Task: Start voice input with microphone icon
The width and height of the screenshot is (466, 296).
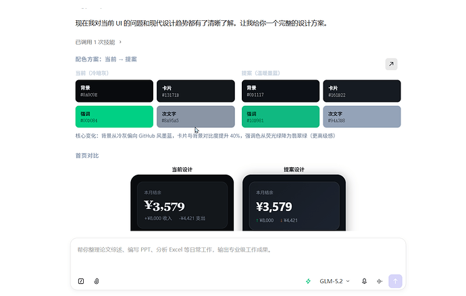Action: (x=364, y=281)
